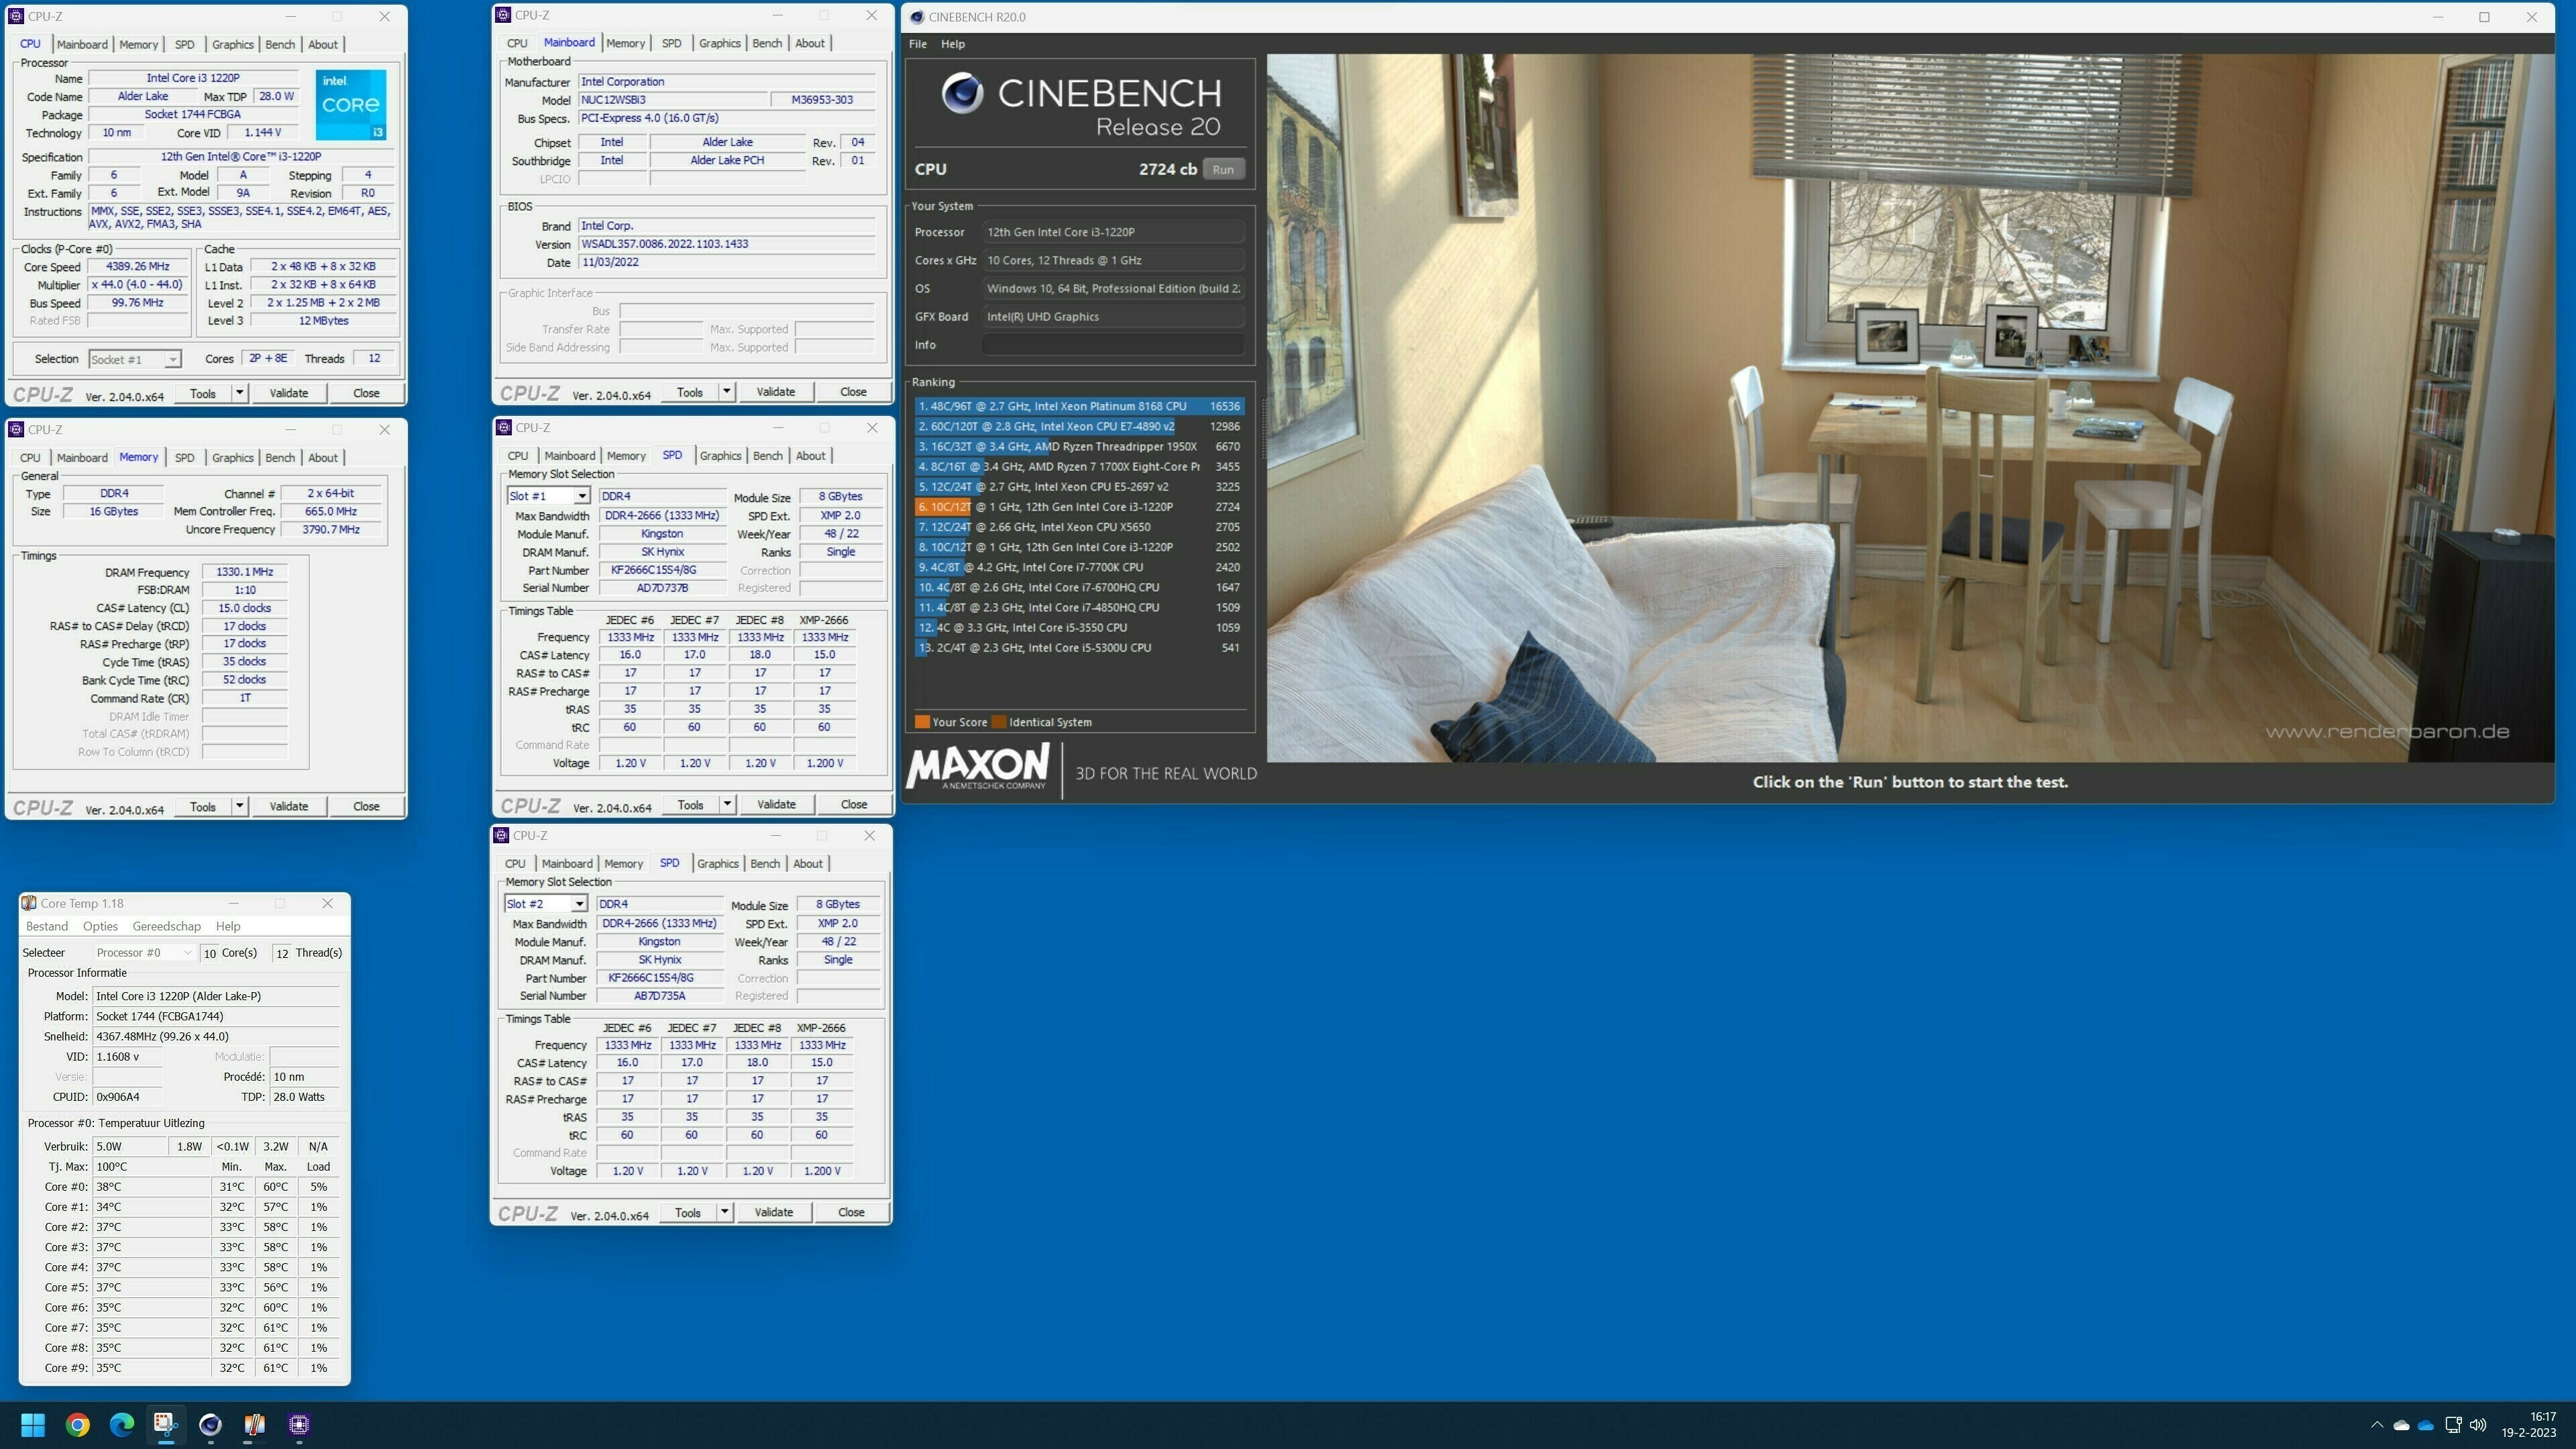Select ranking row with score 2724
This screenshot has width=2576, height=1449.
[x=1079, y=507]
